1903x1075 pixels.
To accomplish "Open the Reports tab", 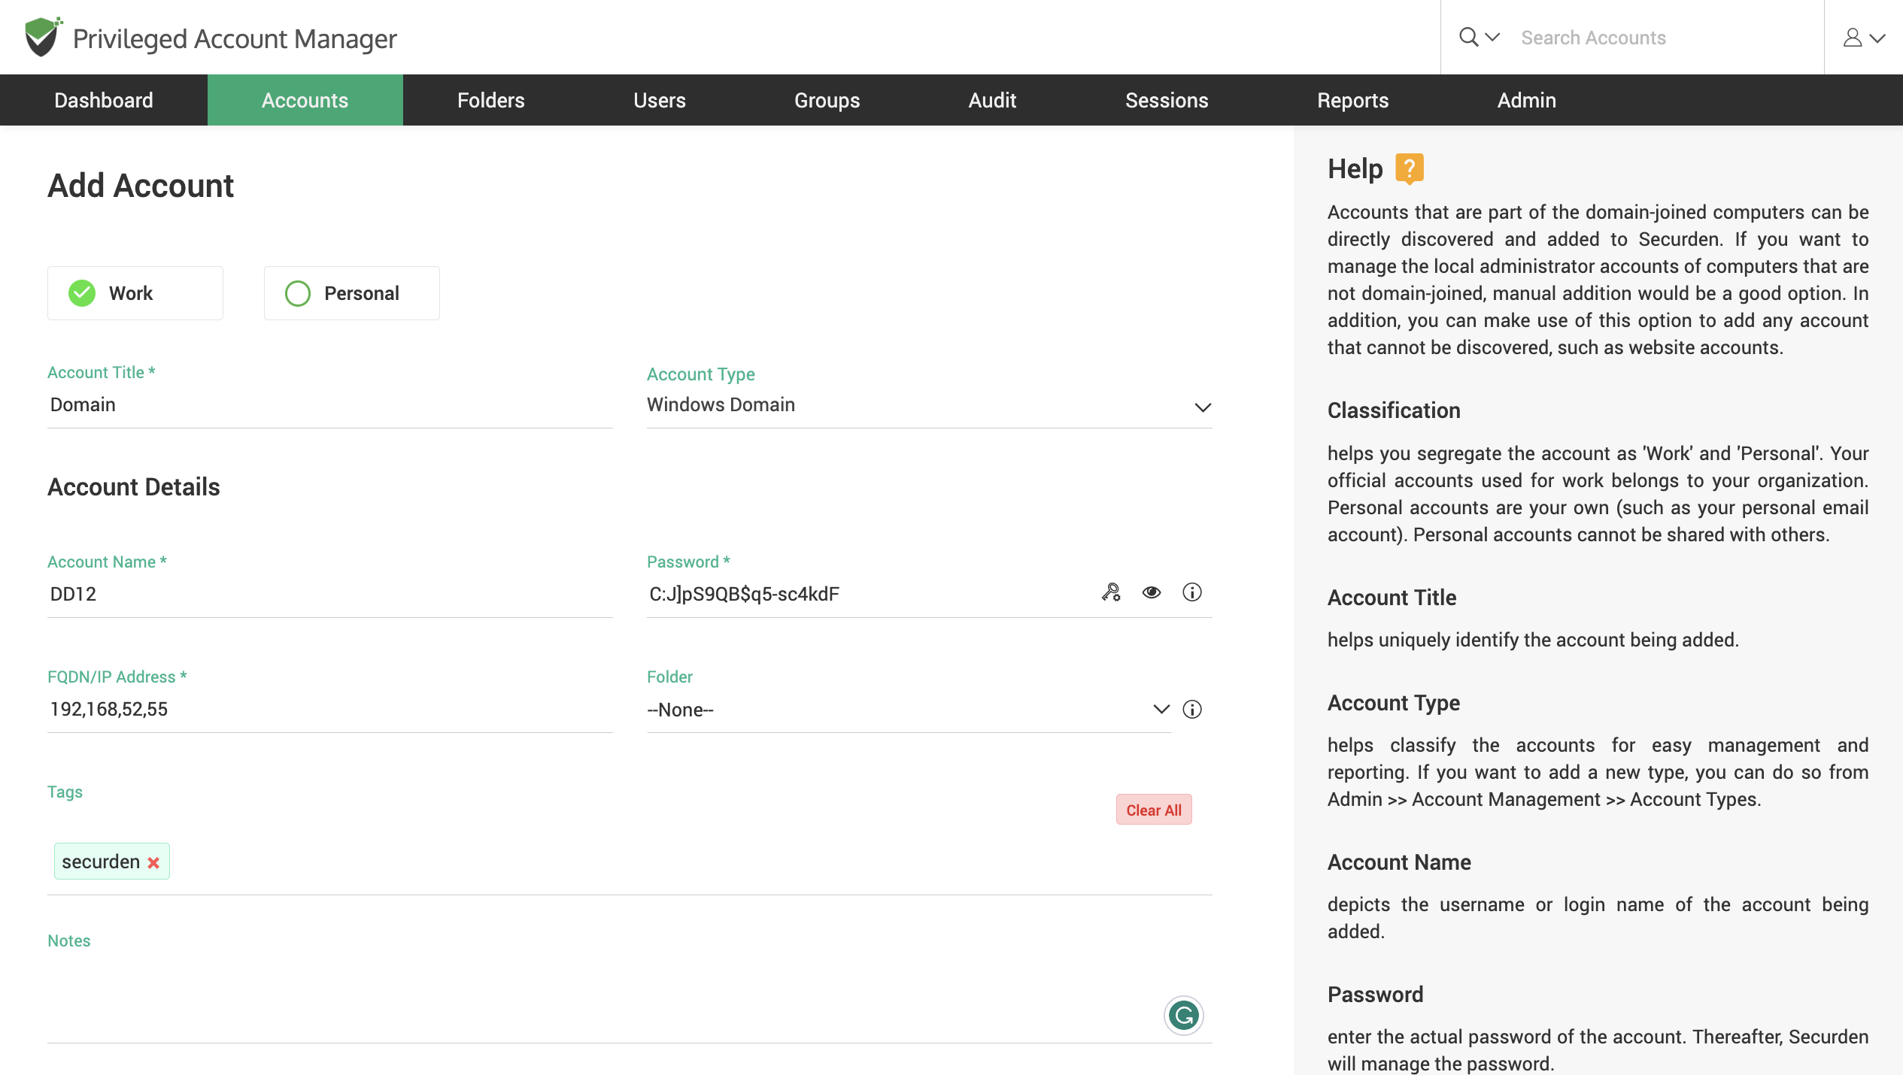I will (x=1353, y=100).
